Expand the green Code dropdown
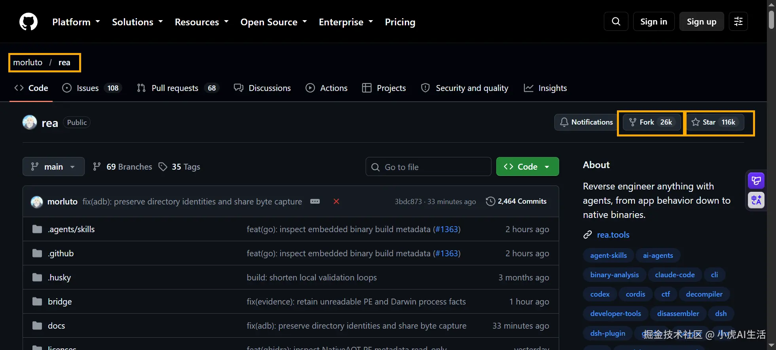The width and height of the screenshot is (776, 350). tap(527, 166)
